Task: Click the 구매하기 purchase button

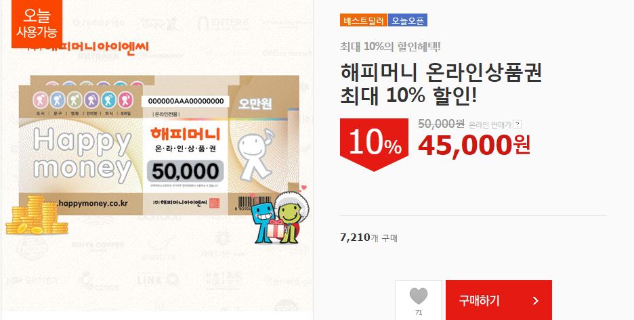Action: [x=499, y=300]
